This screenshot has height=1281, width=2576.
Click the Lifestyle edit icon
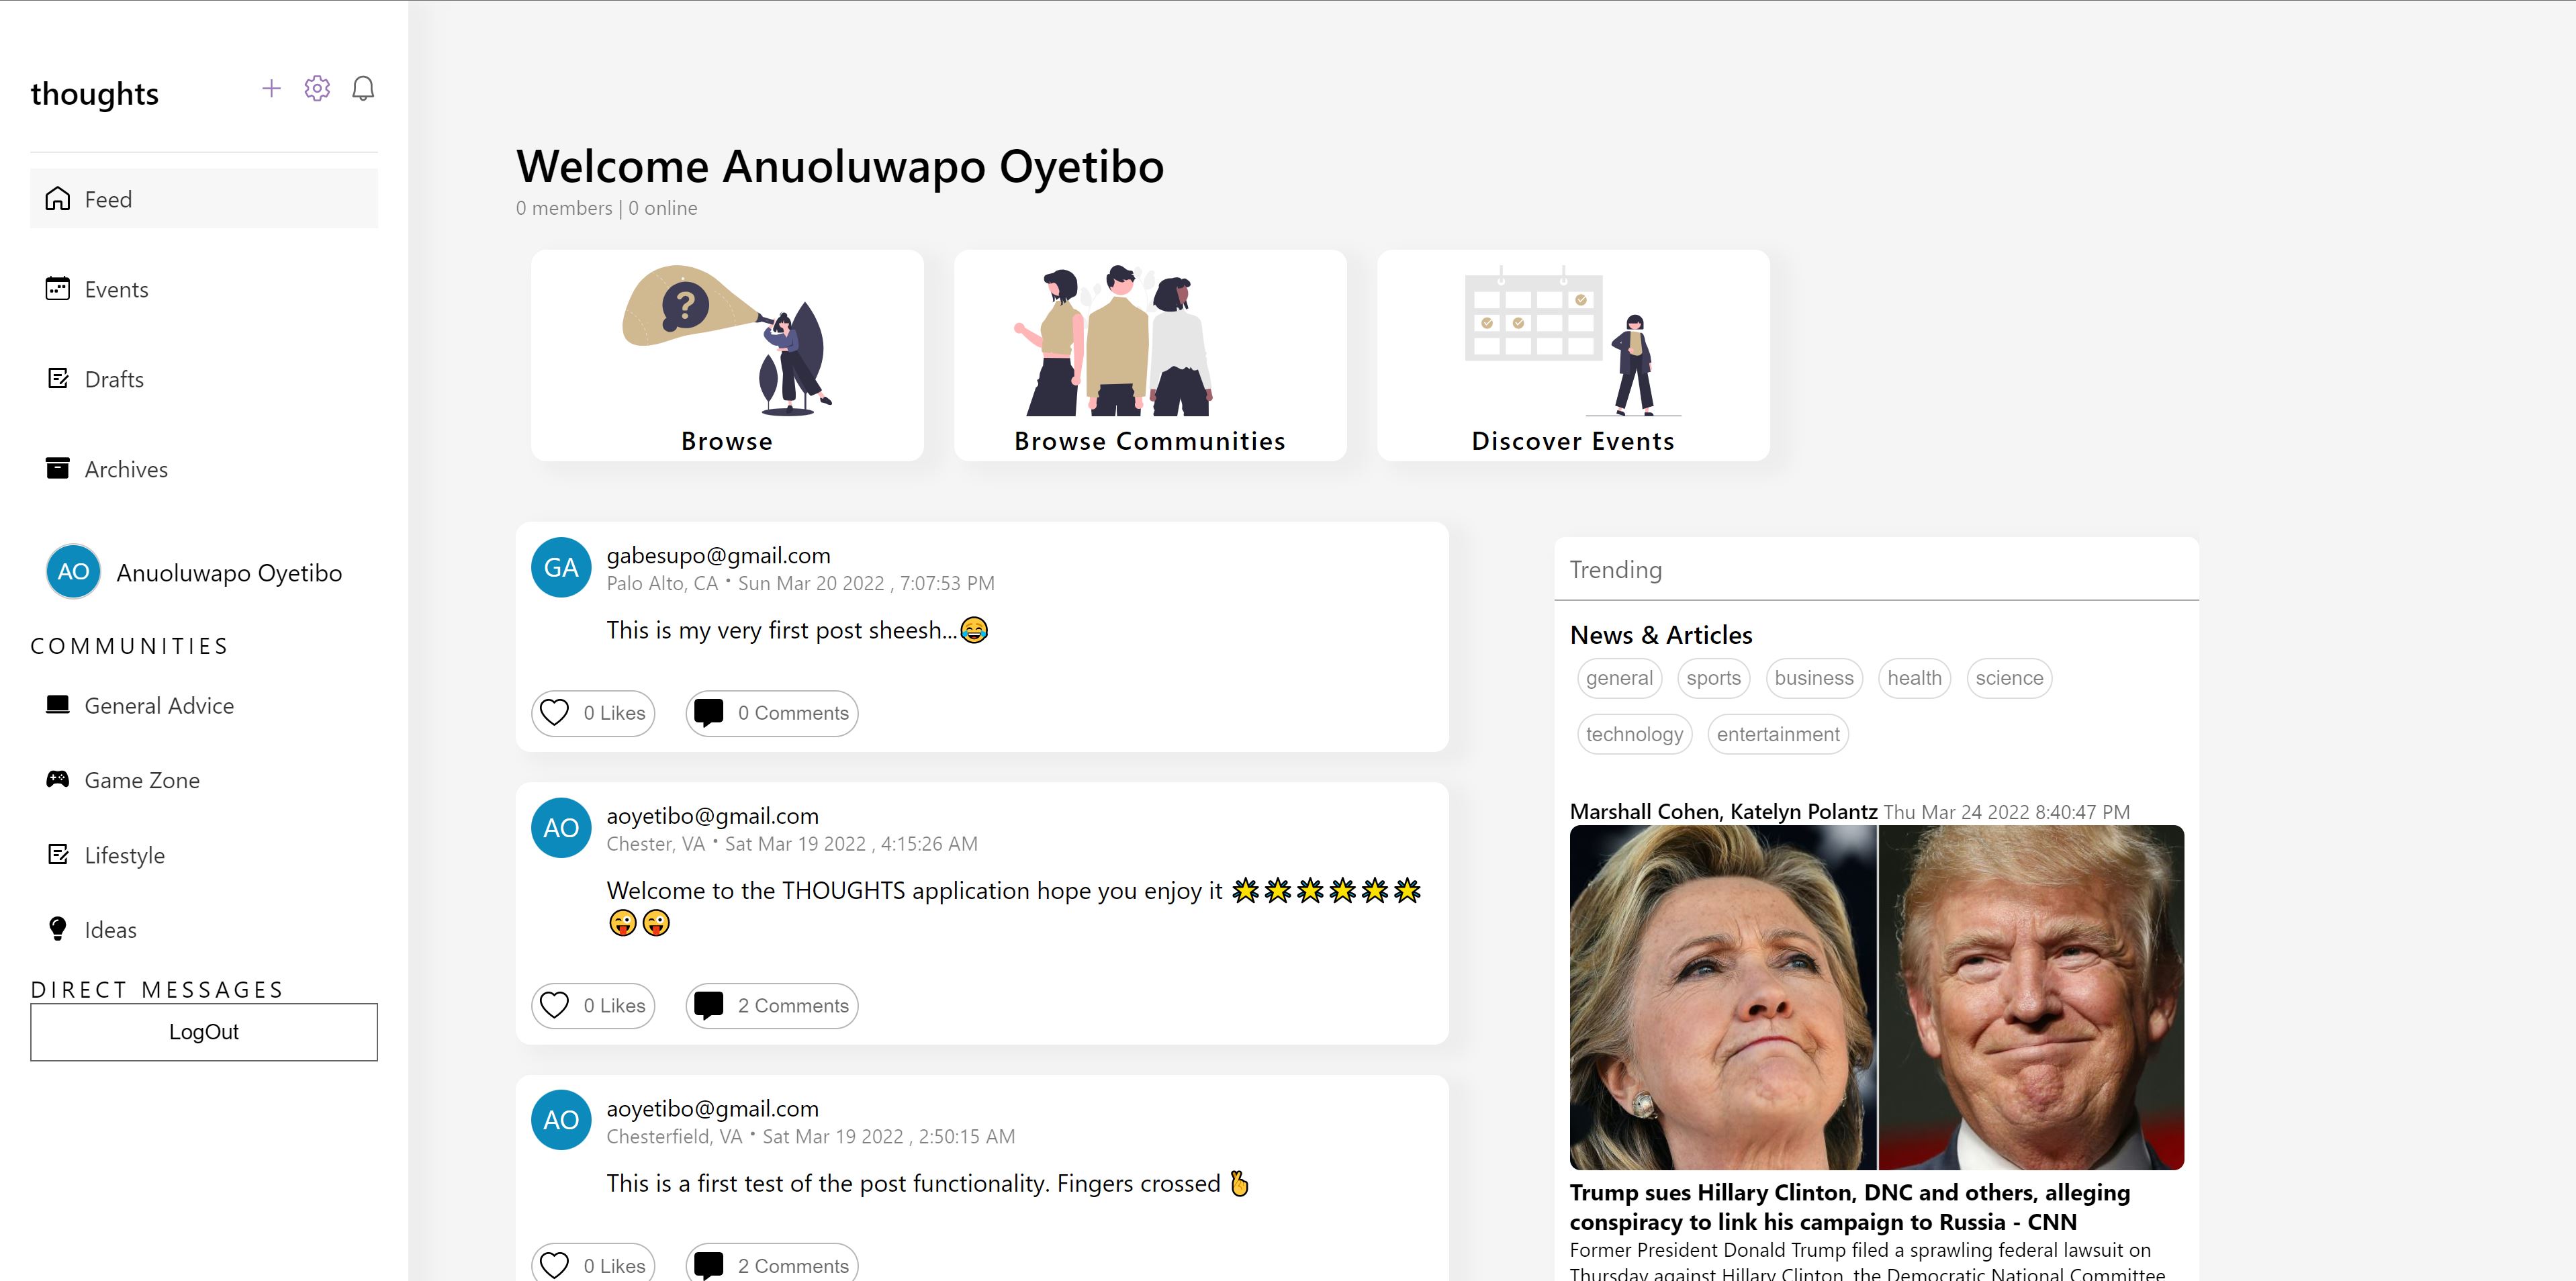(58, 854)
